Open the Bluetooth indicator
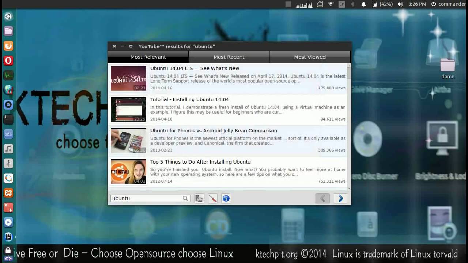The width and height of the screenshot is (468, 263). click(353, 4)
